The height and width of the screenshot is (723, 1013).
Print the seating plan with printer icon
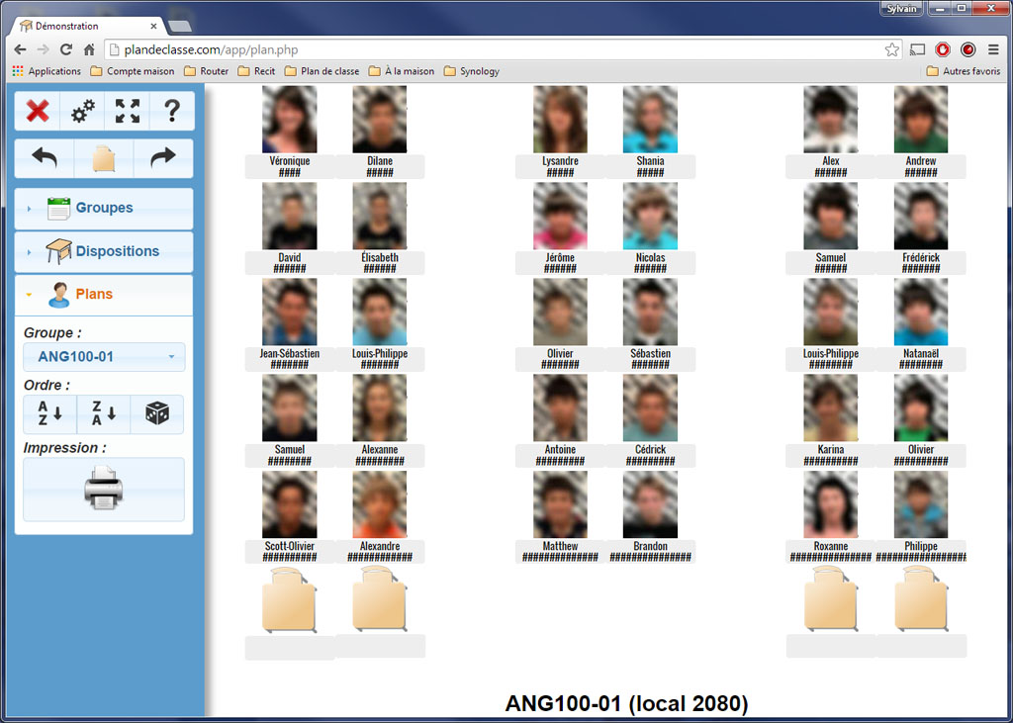tap(104, 490)
